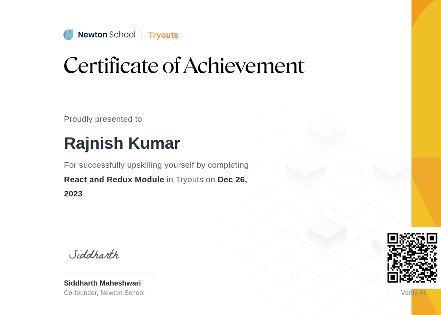
Task: Click Siddharth Maheshwari name label
Action: coord(102,283)
